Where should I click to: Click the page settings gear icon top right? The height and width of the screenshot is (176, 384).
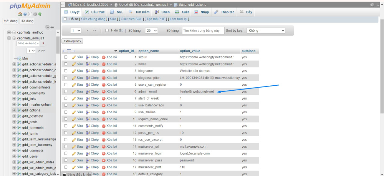pyautogui.click(x=372, y=5)
